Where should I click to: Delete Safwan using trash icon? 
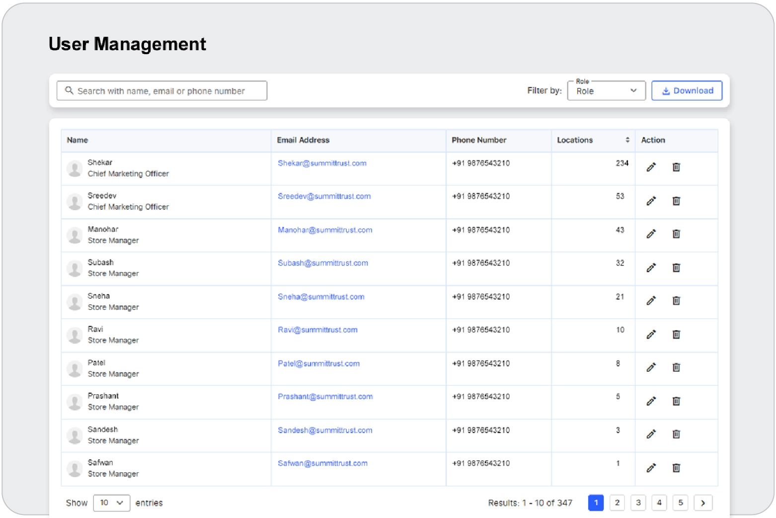676,468
